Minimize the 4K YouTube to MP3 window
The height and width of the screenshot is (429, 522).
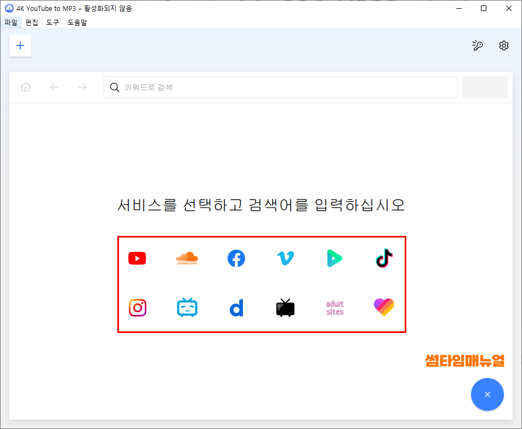[459, 8]
